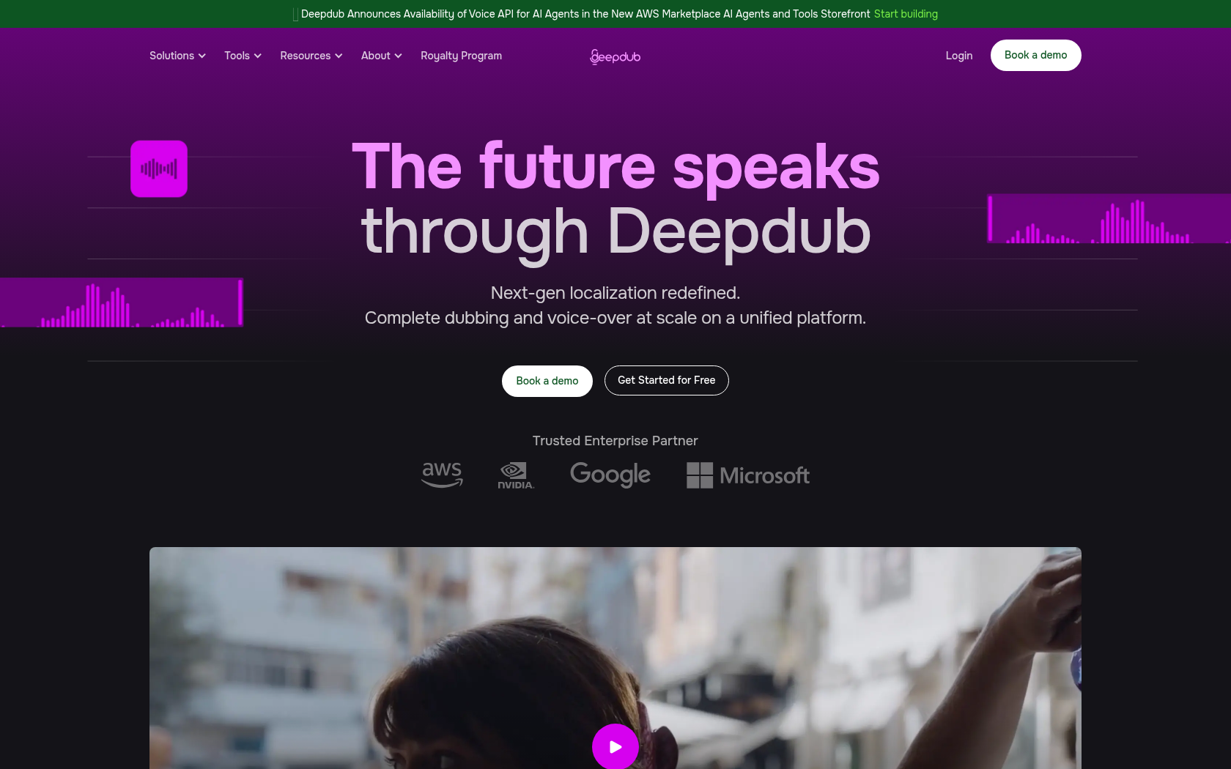Image resolution: width=1231 pixels, height=769 pixels.
Task: Expand the Tools dropdown menu
Action: tap(243, 56)
